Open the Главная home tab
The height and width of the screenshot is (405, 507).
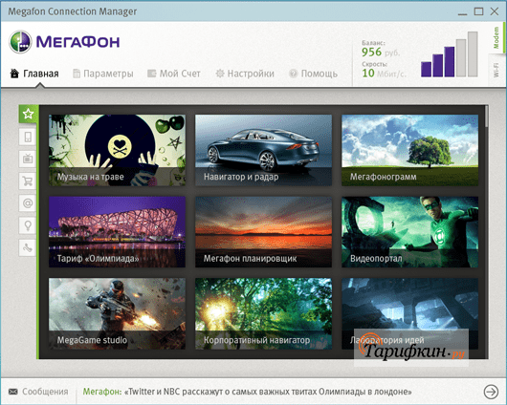tap(34, 74)
